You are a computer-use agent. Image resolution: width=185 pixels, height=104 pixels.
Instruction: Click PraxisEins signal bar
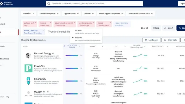point(72,68)
